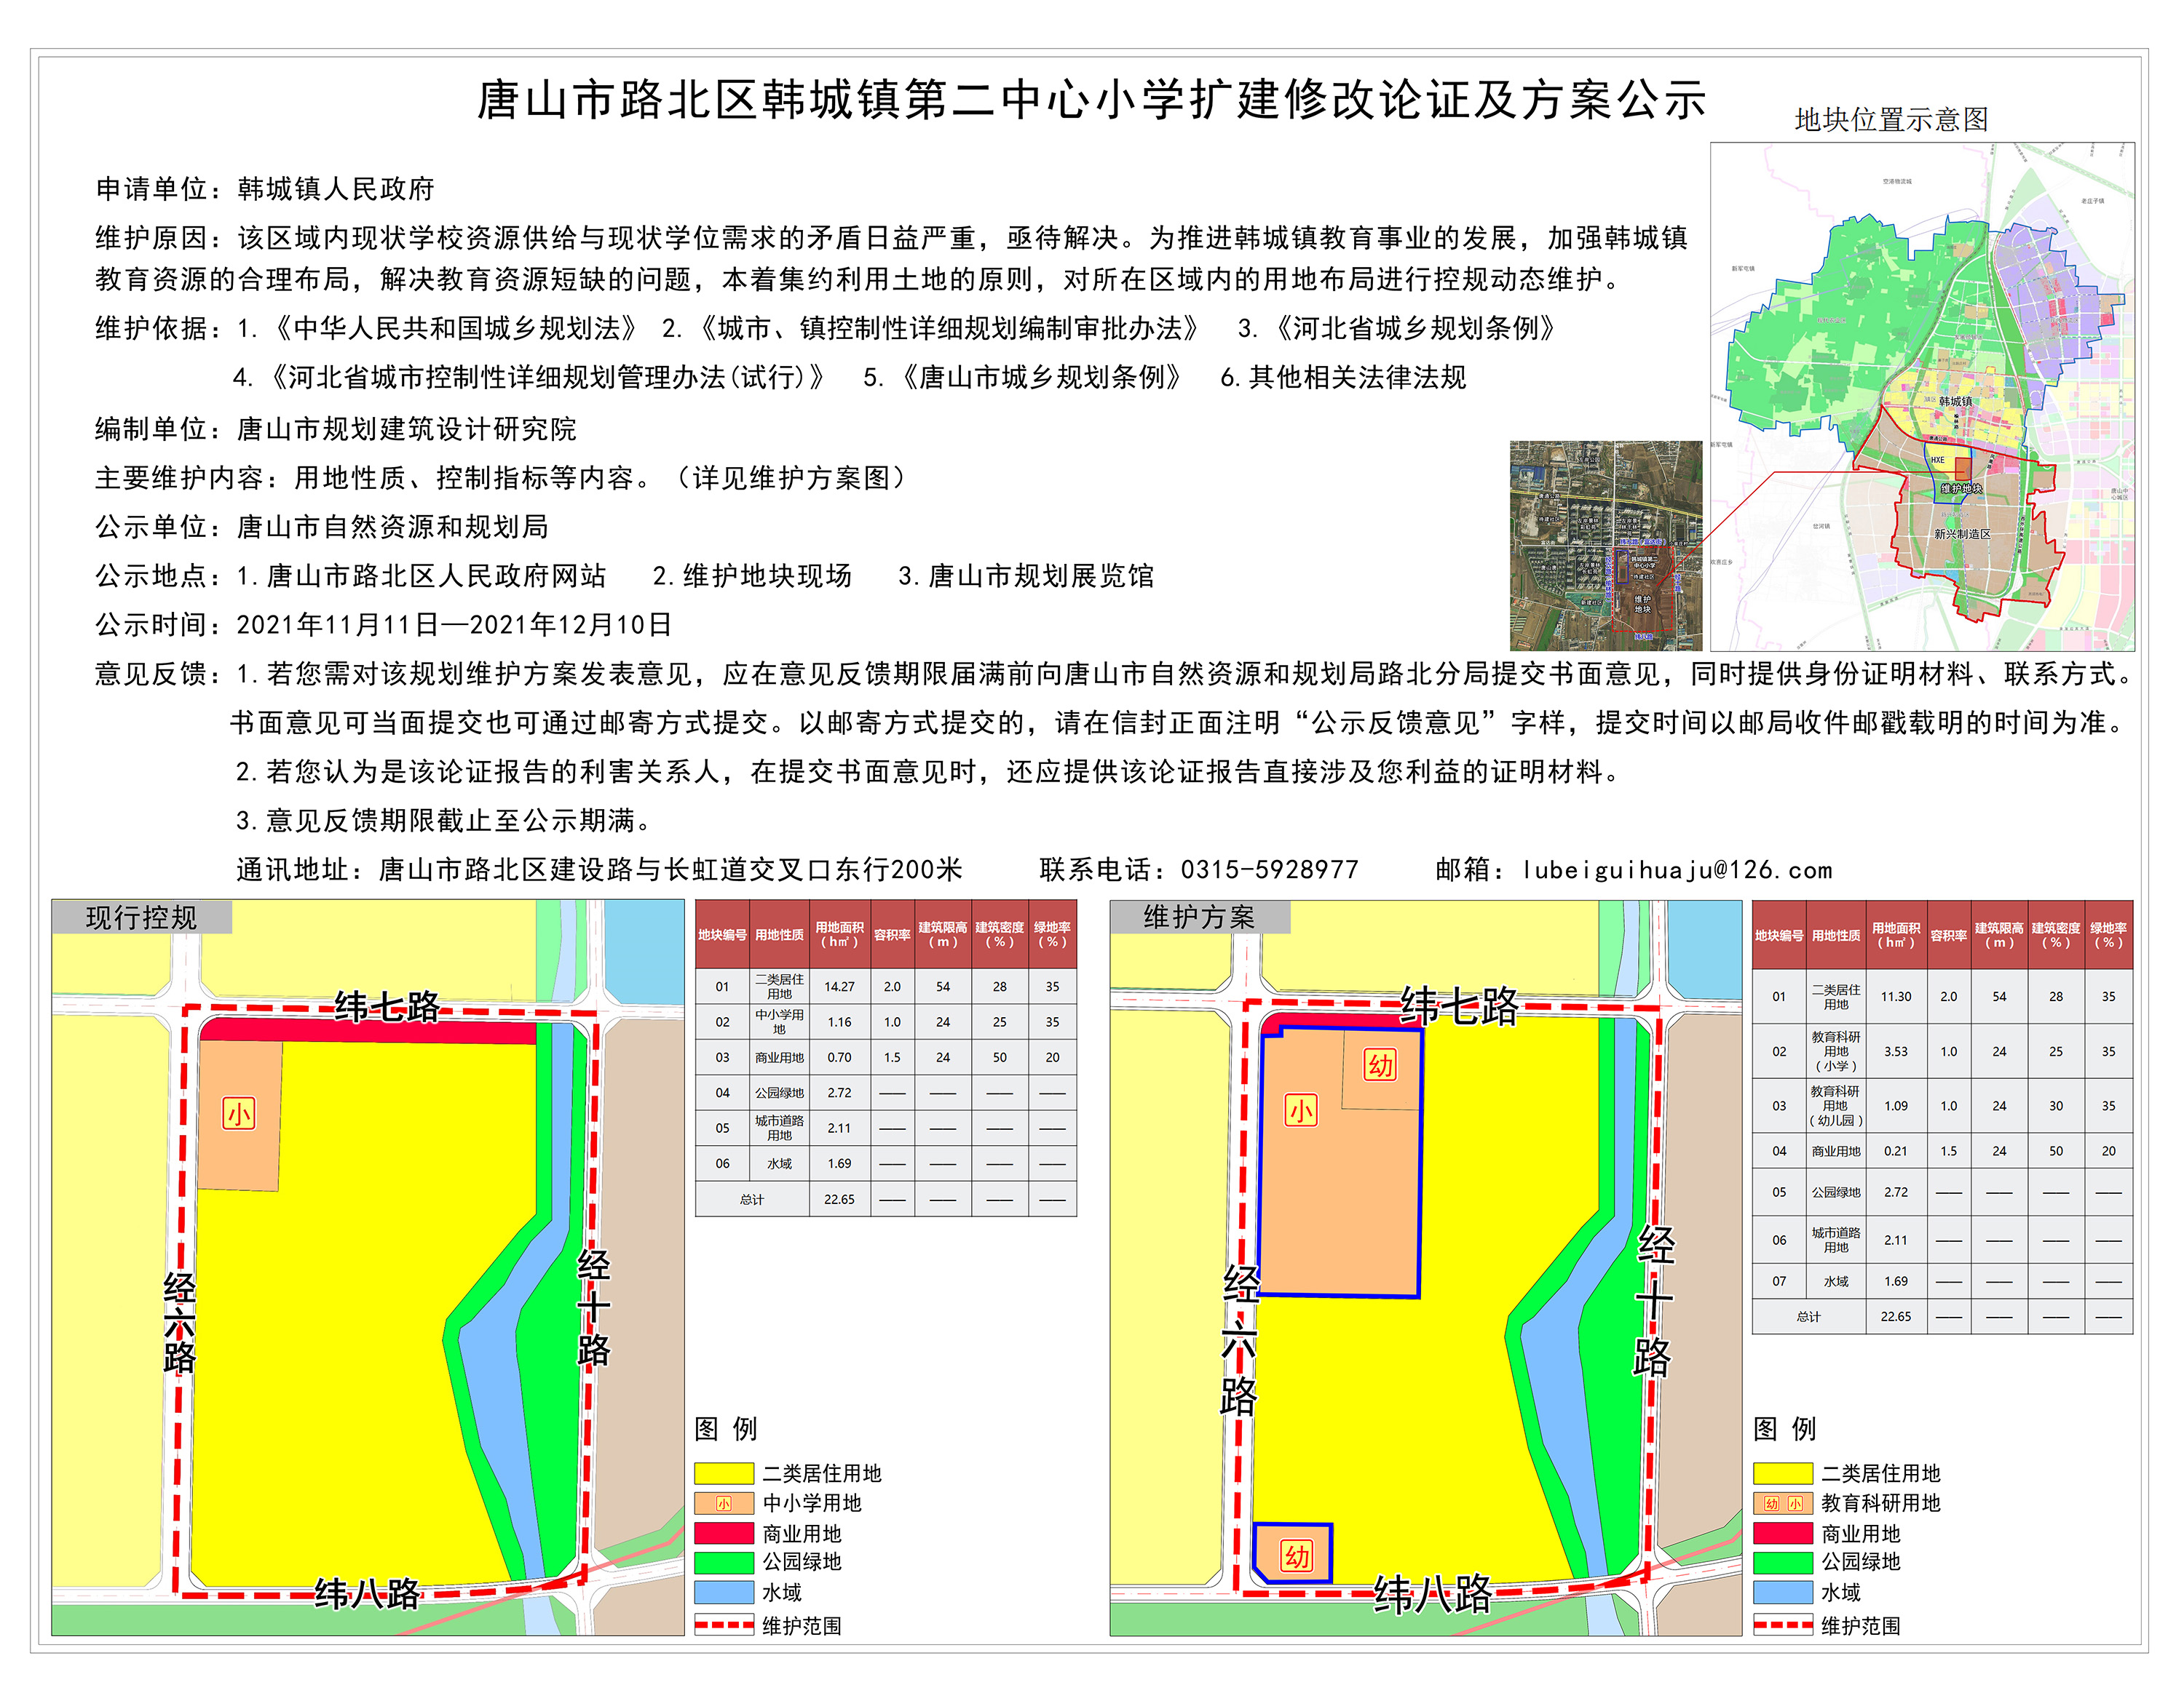
Task: Click the 小 school icon in 现行控规 map
Action: (238, 1113)
